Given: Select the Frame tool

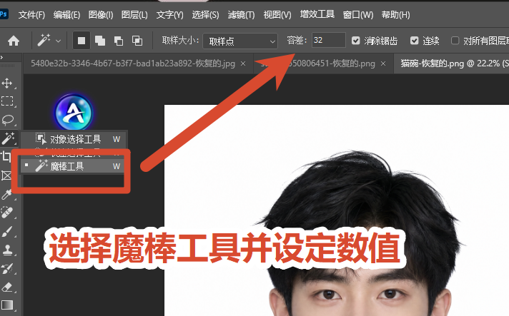Looking at the screenshot, I should point(6,175).
